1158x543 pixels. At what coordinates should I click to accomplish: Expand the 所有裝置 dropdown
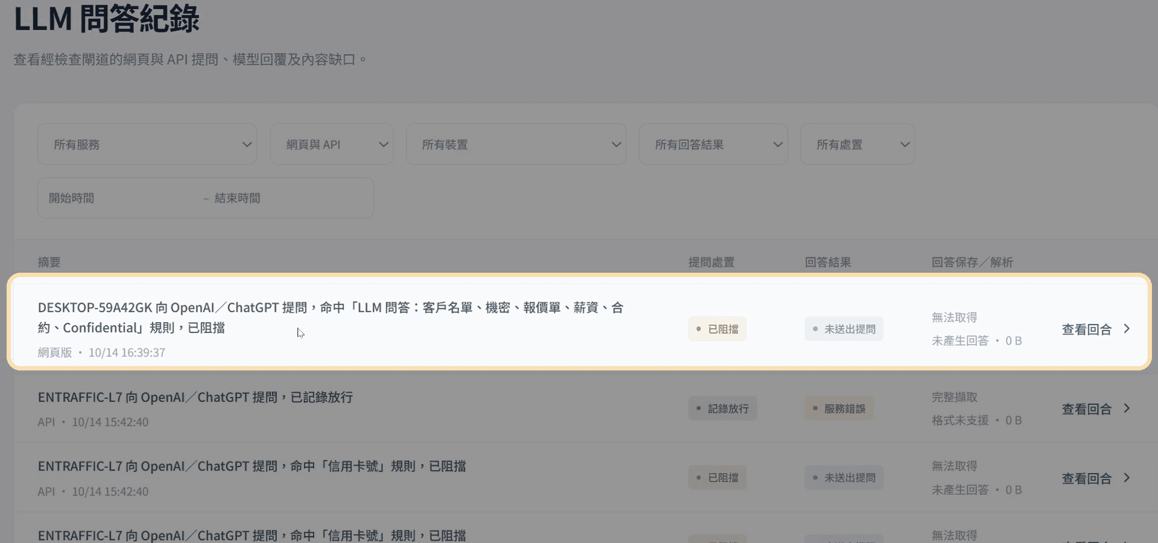point(516,144)
